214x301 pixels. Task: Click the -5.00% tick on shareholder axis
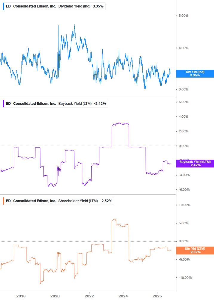[184, 260]
